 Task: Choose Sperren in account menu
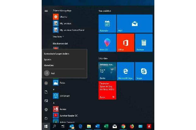47,60
